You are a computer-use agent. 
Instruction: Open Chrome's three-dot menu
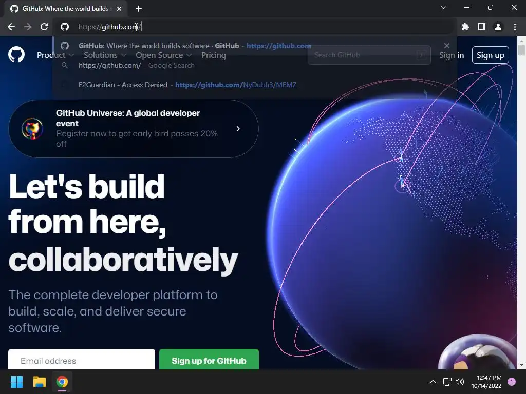[x=515, y=27]
